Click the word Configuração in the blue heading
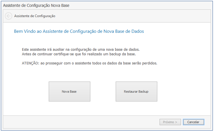 (x=83, y=31)
